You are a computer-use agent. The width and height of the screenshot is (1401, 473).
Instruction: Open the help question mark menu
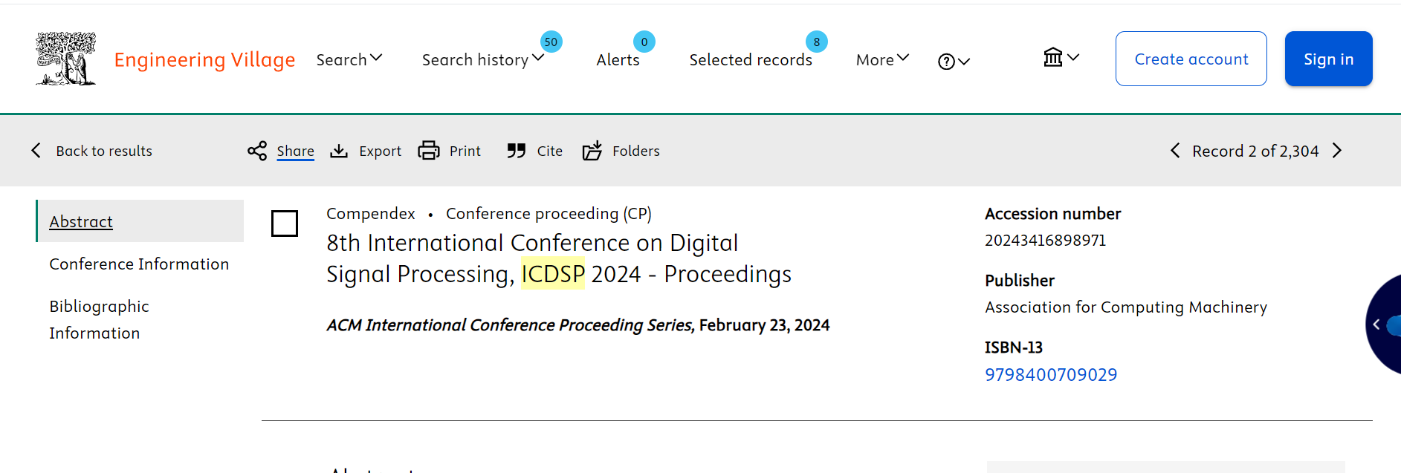point(954,62)
